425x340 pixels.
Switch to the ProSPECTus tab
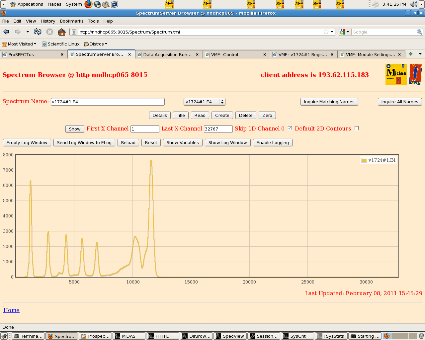click(x=34, y=54)
